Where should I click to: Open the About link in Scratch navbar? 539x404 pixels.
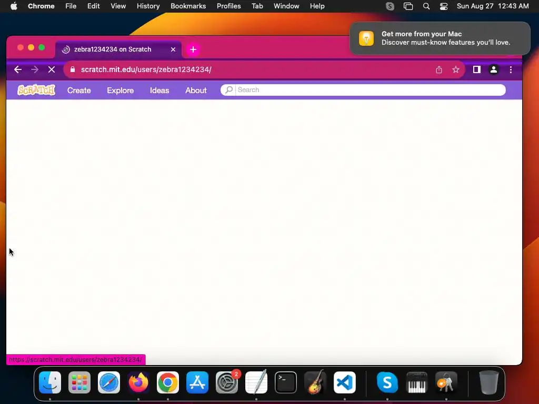[196, 90]
